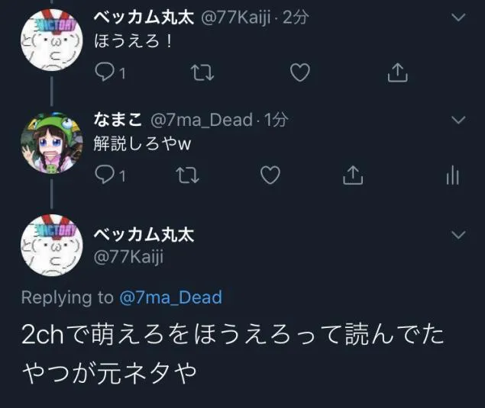Image resolution: width=485 pixels, height=408 pixels.
Task: Open なまこ's profile via display name
Action: [118, 120]
